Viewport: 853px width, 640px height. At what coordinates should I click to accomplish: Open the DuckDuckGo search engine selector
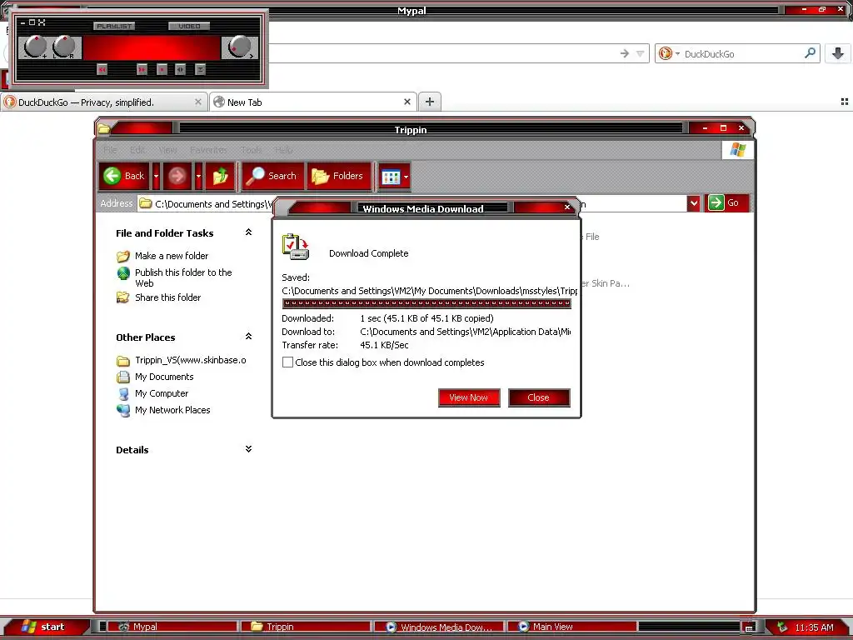pos(669,53)
